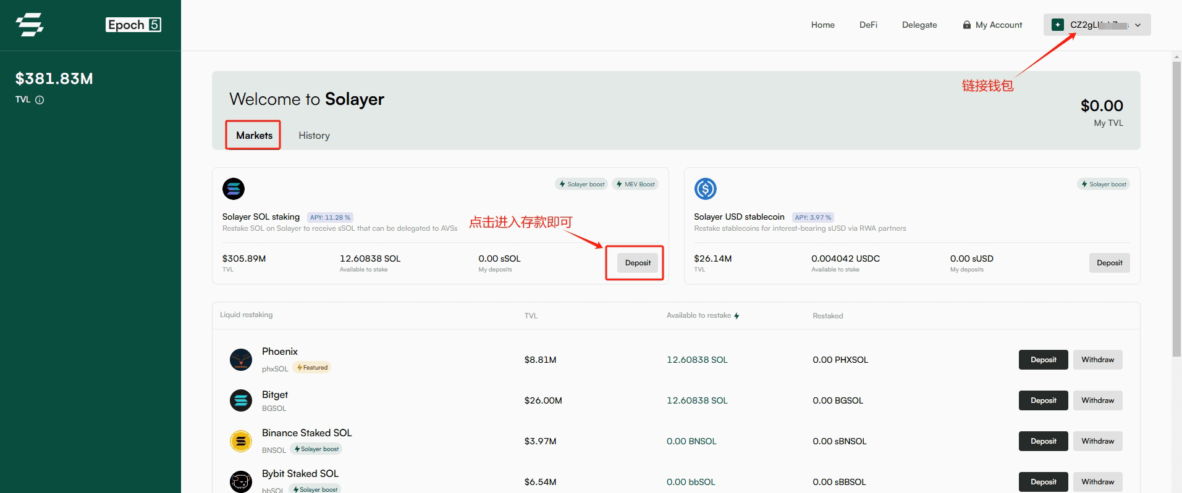Withdraw from Phoenix phxSOL
This screenshot has height=493, width=1182.
click(x=1097, y=360)
